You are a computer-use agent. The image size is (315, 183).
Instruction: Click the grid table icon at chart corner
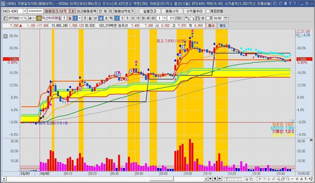coord(5,36)
